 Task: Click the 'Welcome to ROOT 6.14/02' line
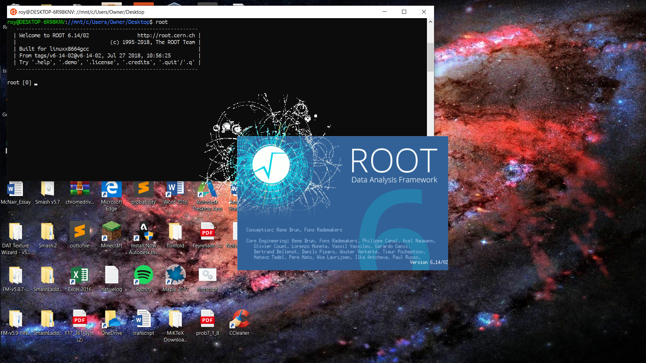[x=54, y=35]
